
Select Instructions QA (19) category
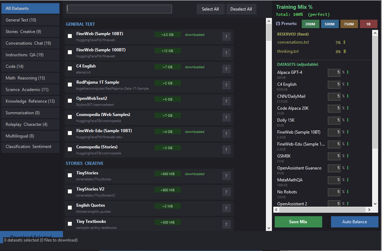coord(31,55)
